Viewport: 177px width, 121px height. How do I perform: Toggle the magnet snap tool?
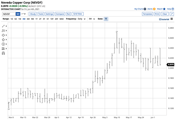pos(3,53)
